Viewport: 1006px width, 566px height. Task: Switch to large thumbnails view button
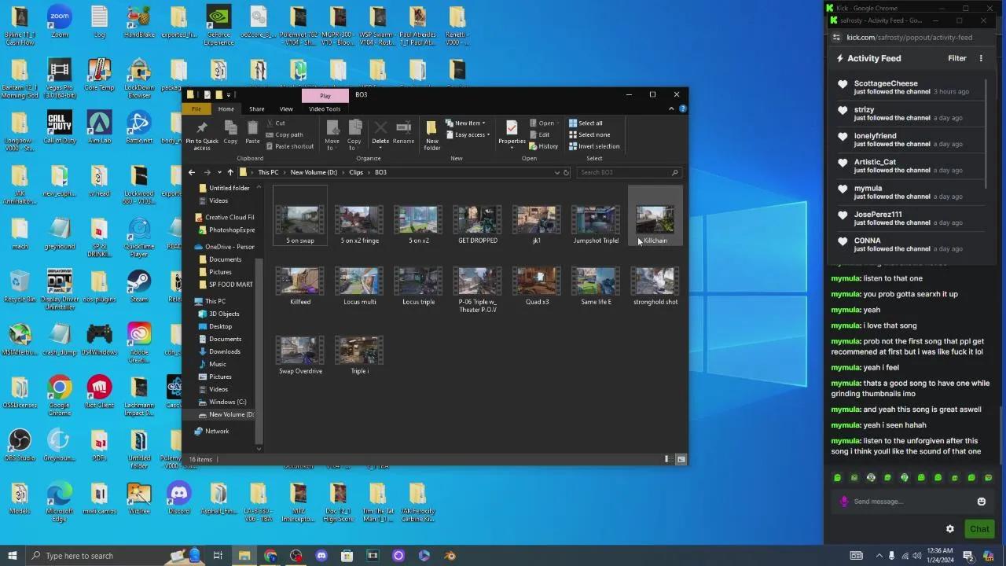click(681, 459)
